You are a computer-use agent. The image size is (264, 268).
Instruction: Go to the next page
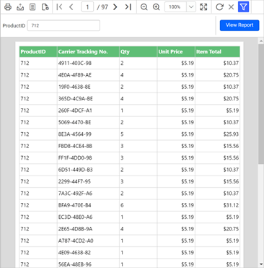(115, 7)
